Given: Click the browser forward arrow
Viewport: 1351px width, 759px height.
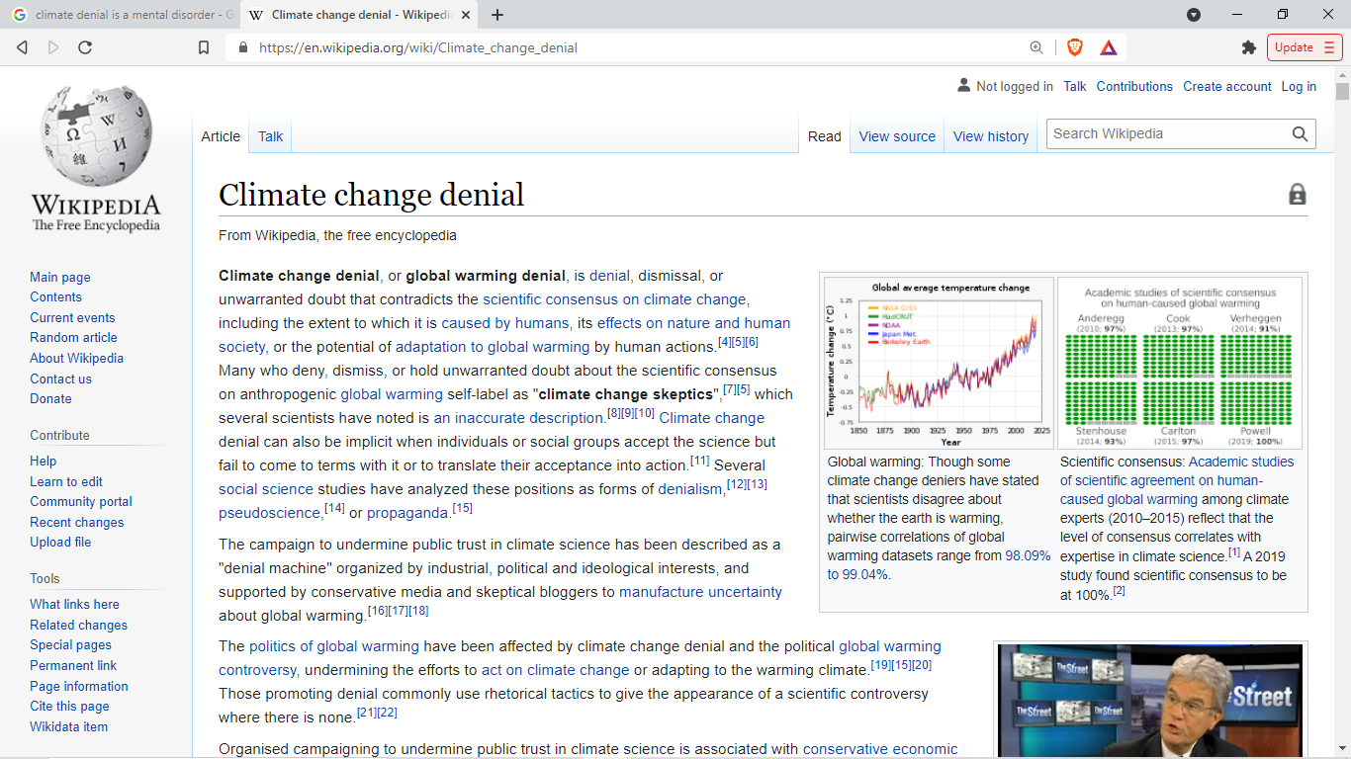Looking at the screenshot, I should pos(53,47).
